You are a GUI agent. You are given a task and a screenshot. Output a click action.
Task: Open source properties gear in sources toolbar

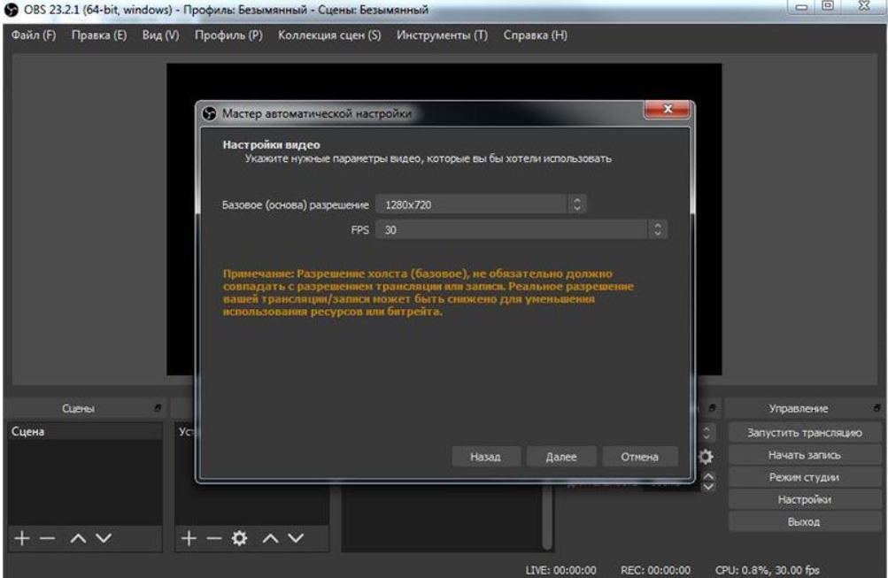tap(240, 538)
